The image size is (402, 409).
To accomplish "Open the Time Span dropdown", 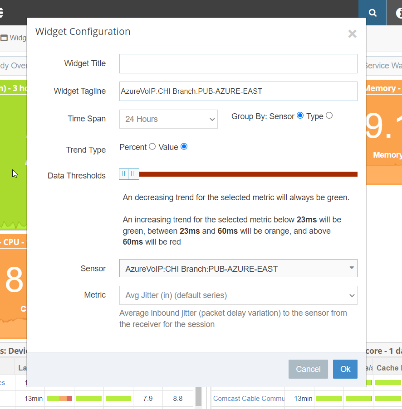I will [168, 119].
